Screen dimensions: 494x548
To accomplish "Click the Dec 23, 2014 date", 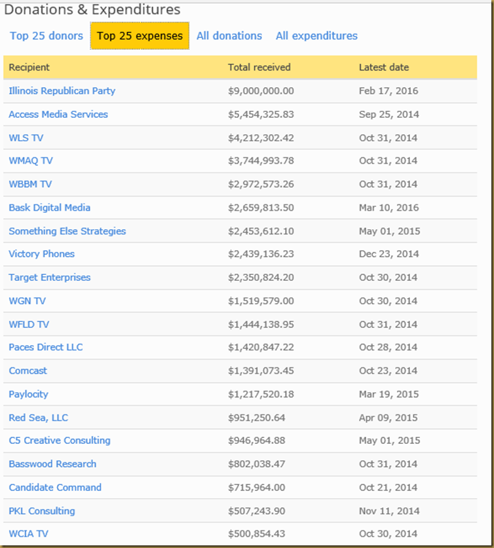I will click(x=389, y=254).
